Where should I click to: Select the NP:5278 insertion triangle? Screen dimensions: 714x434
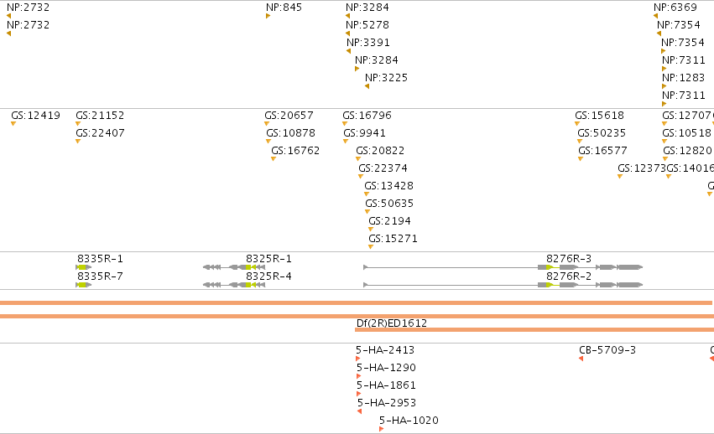click(348, 34)
